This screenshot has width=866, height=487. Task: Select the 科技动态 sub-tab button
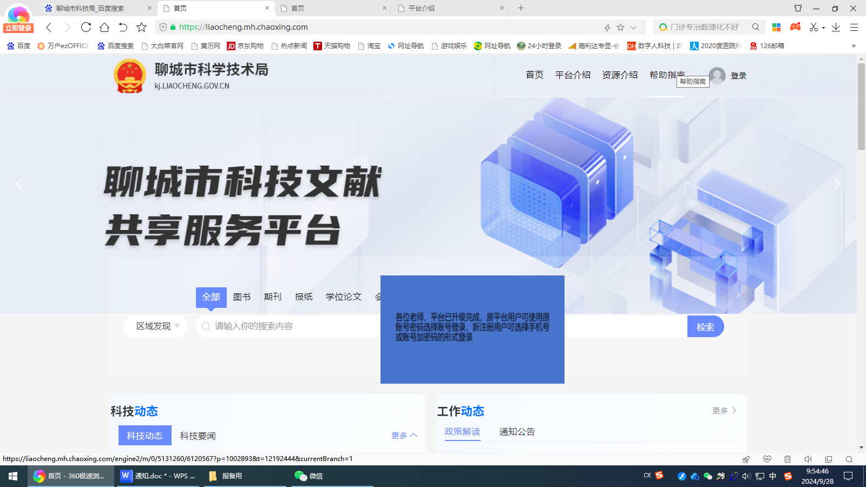click(145, 436)
